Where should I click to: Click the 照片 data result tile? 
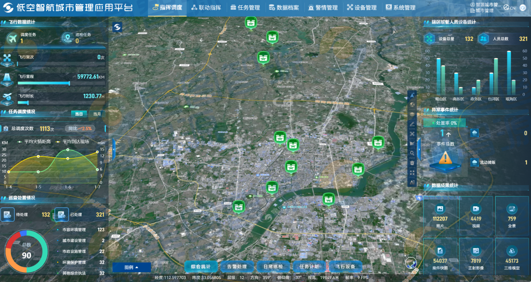439,215
